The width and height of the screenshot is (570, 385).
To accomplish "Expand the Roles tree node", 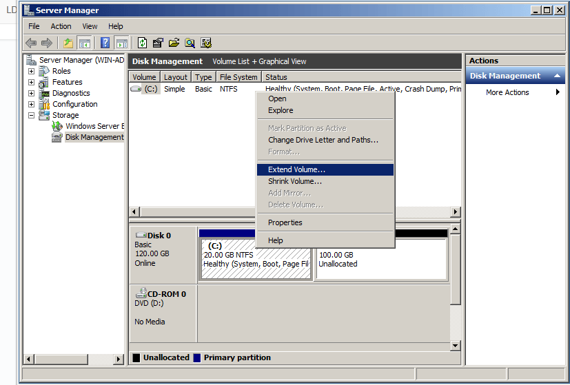I will point(31,71).
